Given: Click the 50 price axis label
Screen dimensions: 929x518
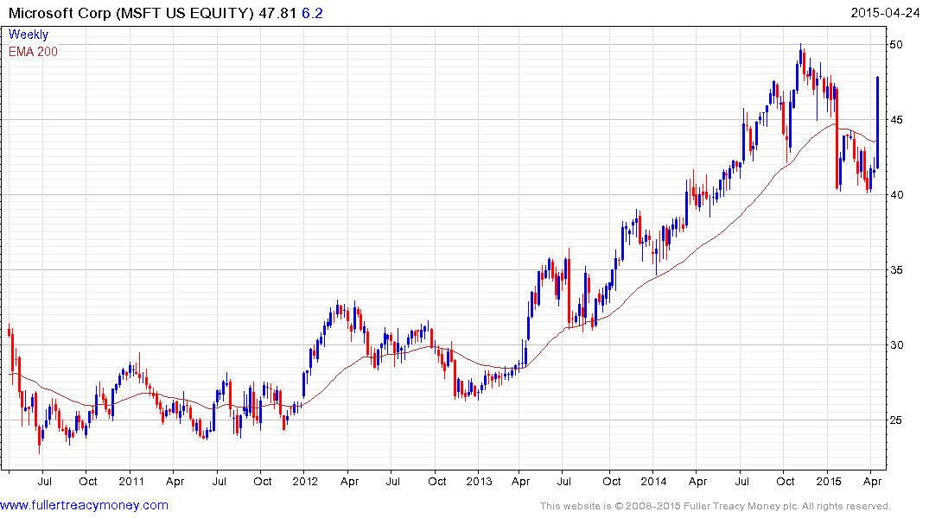Looking at the screenshot, I should pyautogui.click(x=899, y=44).
